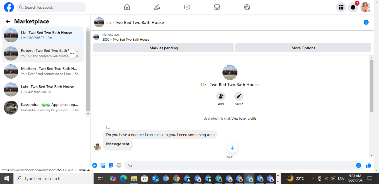379x184 pixels.
Task: Open Task View in the taskbar
Action: click(101, 178)
